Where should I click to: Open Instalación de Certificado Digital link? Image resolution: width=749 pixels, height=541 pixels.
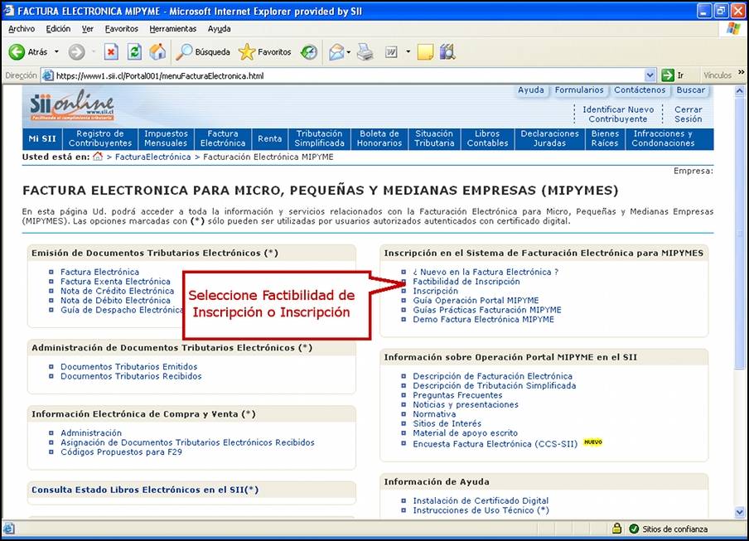(x=481, y=501)
